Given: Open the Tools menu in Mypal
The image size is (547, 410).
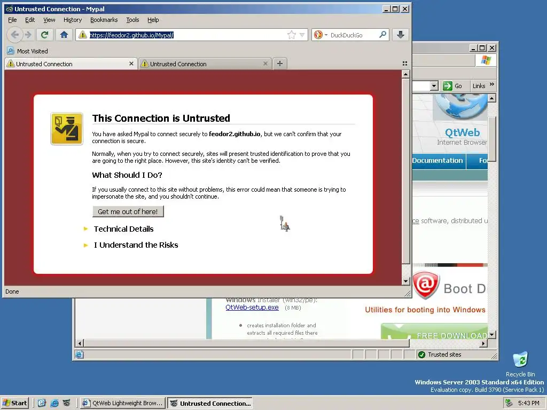Looking at the screenshot, I should 132,20.
